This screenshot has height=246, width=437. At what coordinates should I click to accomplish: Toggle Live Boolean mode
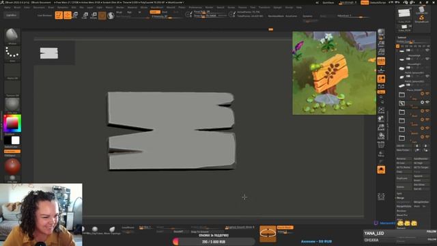coord(44,15)
